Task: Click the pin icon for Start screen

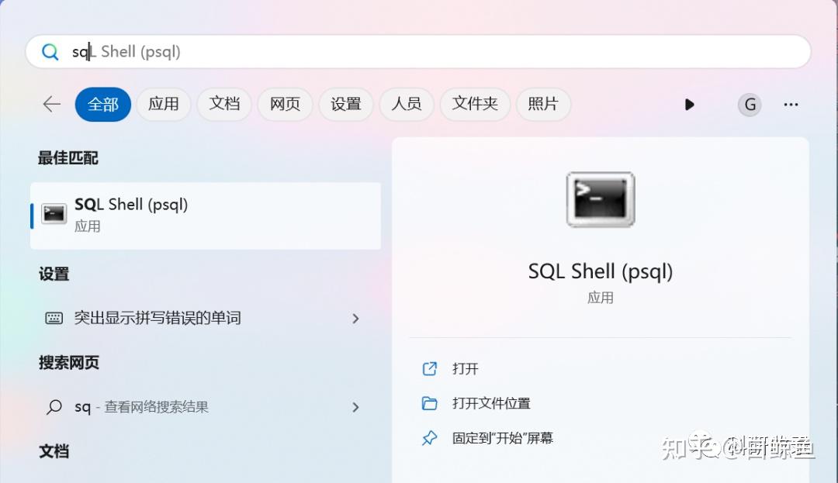Action: point(429,438)
